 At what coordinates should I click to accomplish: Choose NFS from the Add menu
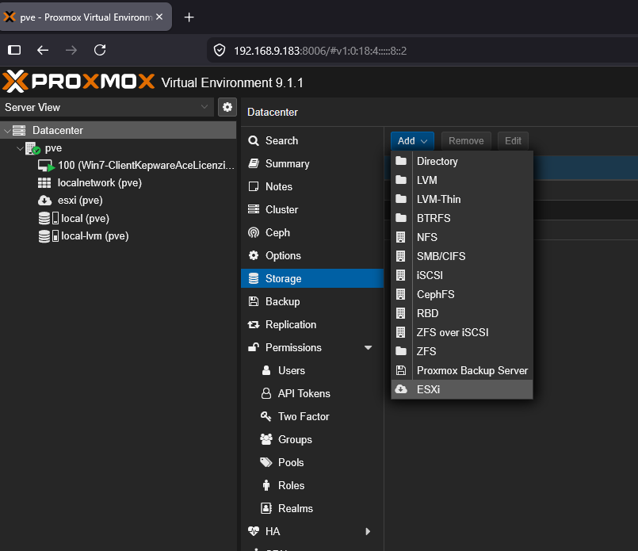pyautogui.click(x=462, y=237)
